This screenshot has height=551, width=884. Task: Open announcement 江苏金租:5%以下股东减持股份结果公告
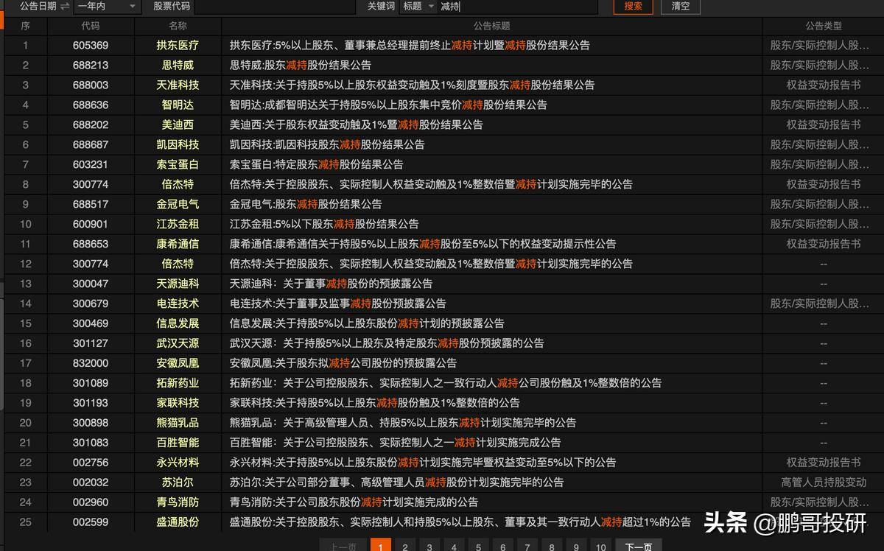point(324,225)
